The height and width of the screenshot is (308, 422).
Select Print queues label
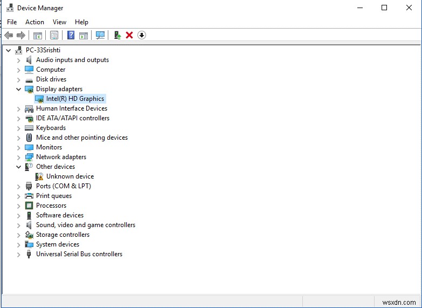54,196
